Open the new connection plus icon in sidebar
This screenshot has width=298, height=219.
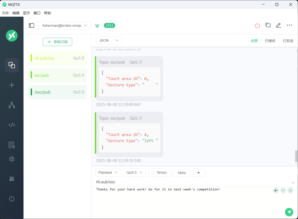click(x=12, y=85)
